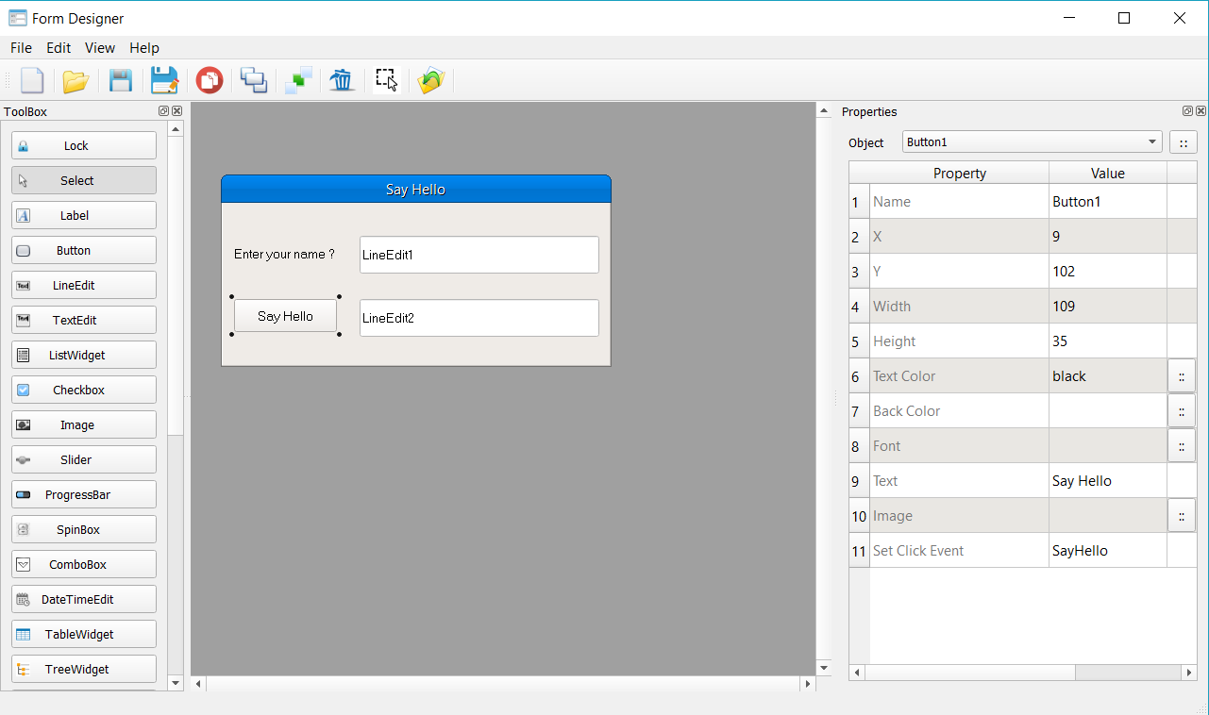Open the View menu

click(99, 47)
